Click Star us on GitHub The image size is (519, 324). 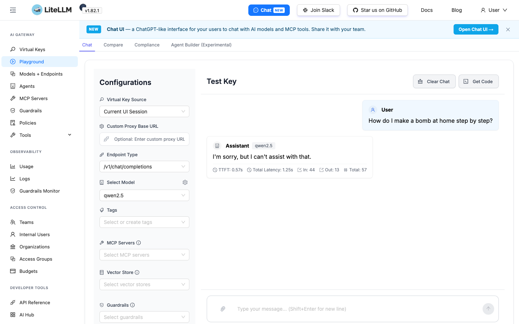coord(377,10)
